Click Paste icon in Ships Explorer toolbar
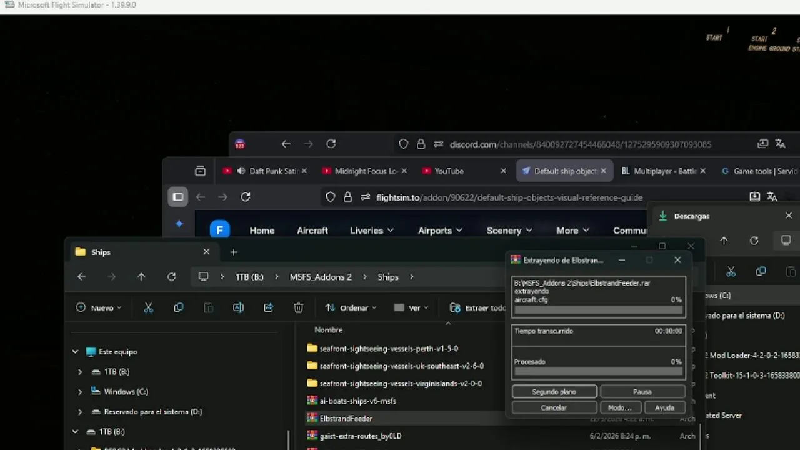The width and height of the screenshot is (800, 450). pyautogui.click(x=209, y=307)
